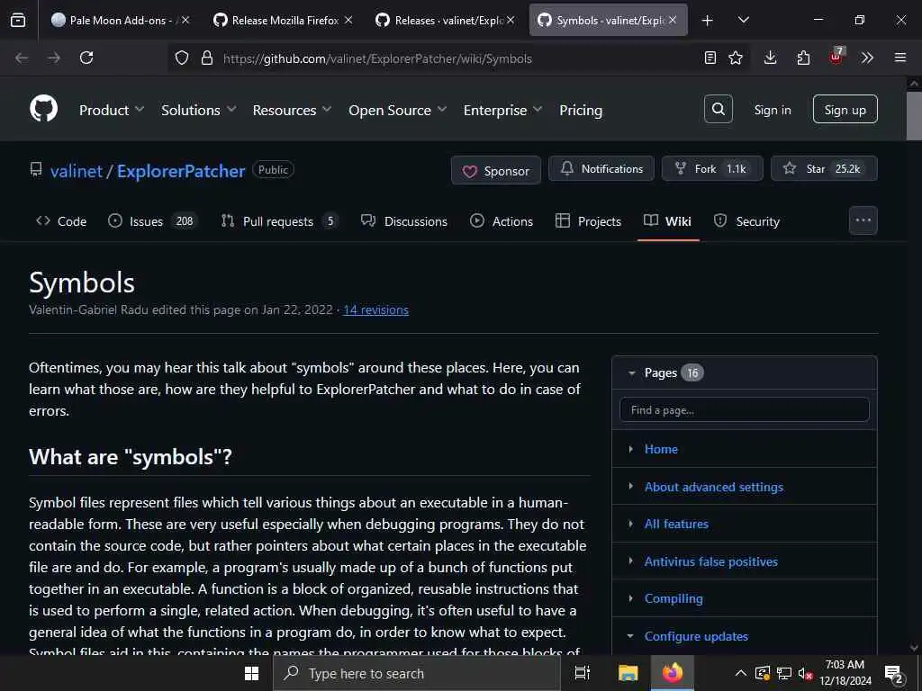Expand the Solutions menu
This screenshot has height=691, width=922.
[198, 110]
